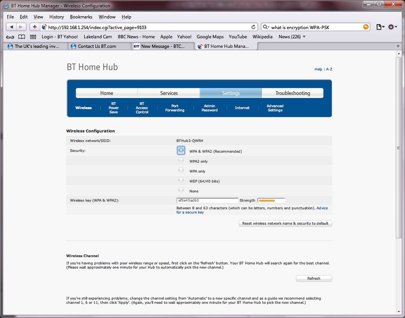Open BT Access Control settings
Viewport: 405px width, 318px height.
pyautogui.click(x=142, y=108)
